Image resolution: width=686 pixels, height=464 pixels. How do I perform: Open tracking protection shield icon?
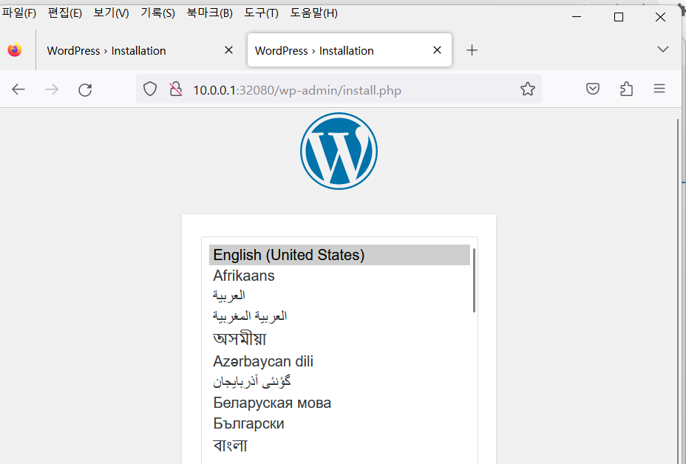coord(150,89)
